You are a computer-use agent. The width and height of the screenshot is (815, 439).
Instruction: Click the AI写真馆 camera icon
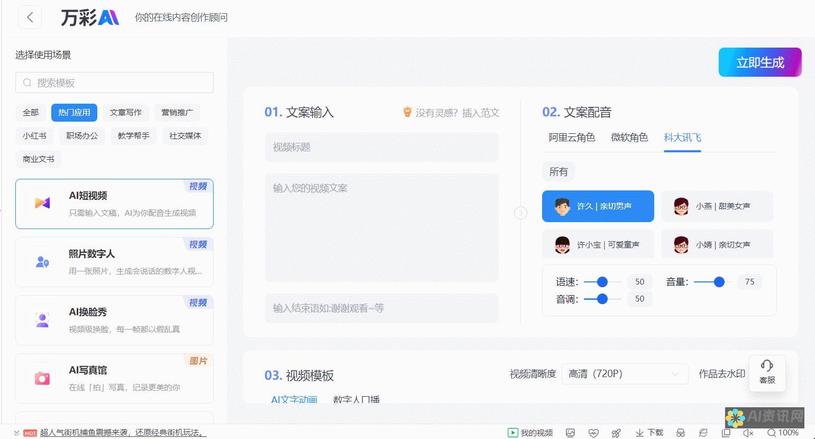pyautogui.click(x=42, y=378)
